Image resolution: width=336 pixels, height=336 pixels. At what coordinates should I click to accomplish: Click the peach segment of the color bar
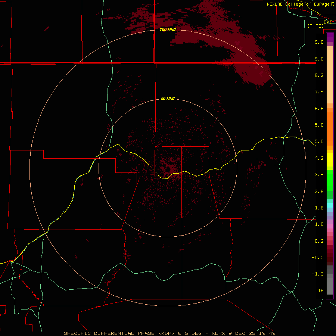pyautogui.click(x=330, y=77)
